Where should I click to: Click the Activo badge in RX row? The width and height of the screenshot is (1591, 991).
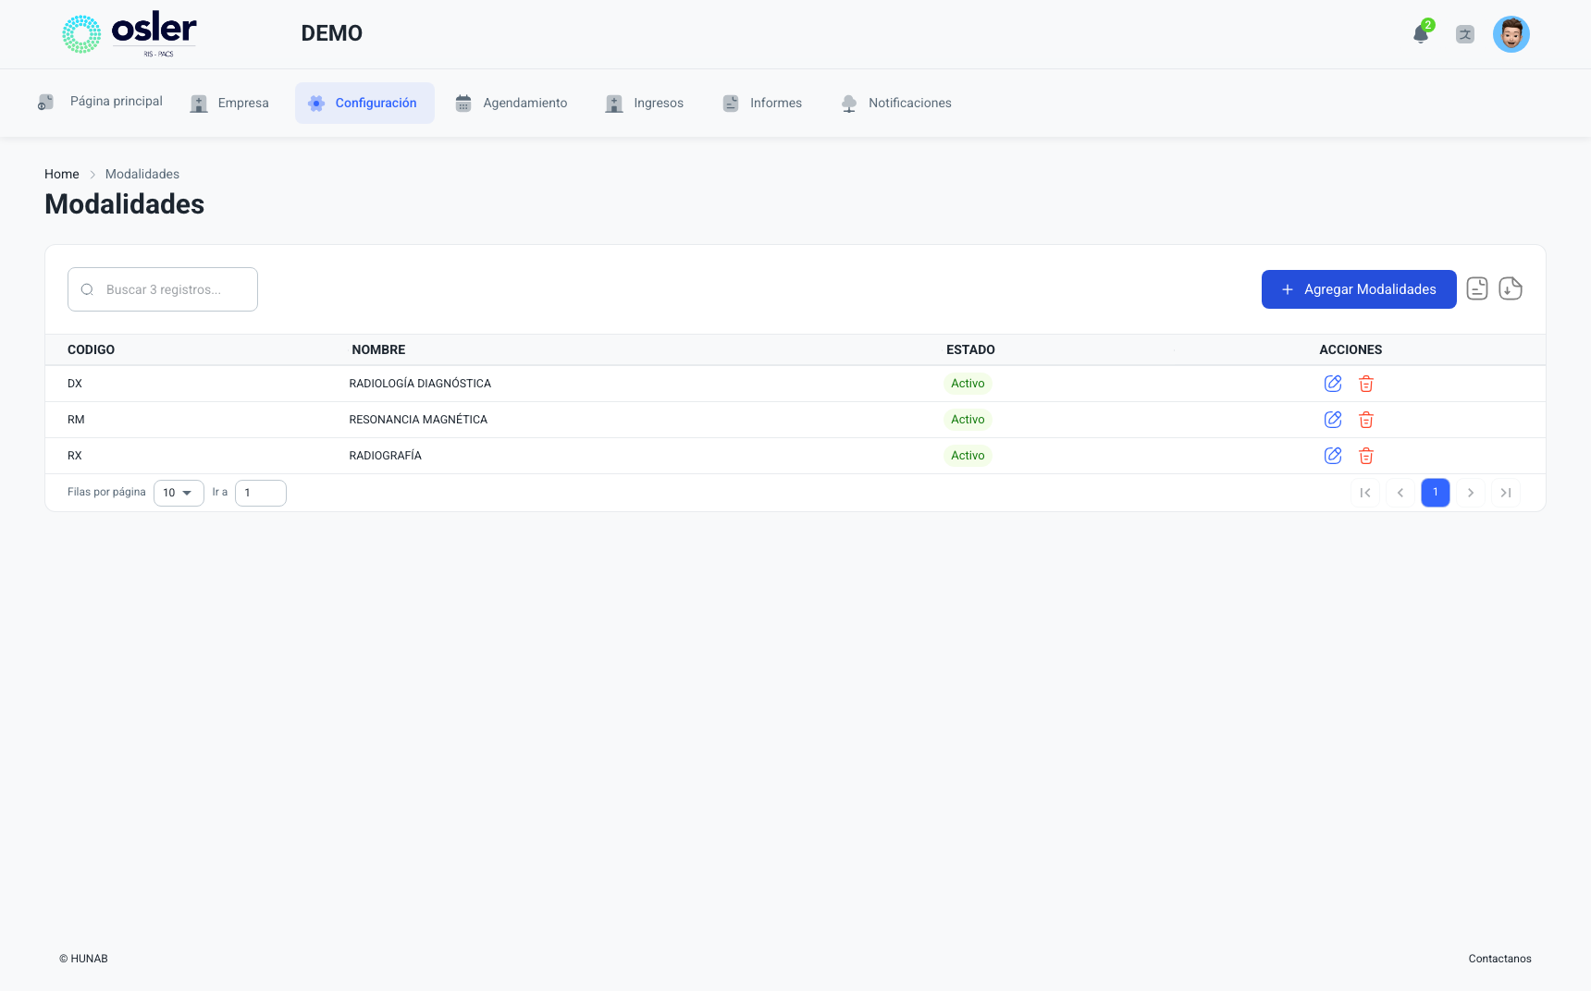click(x=968, y=456)
